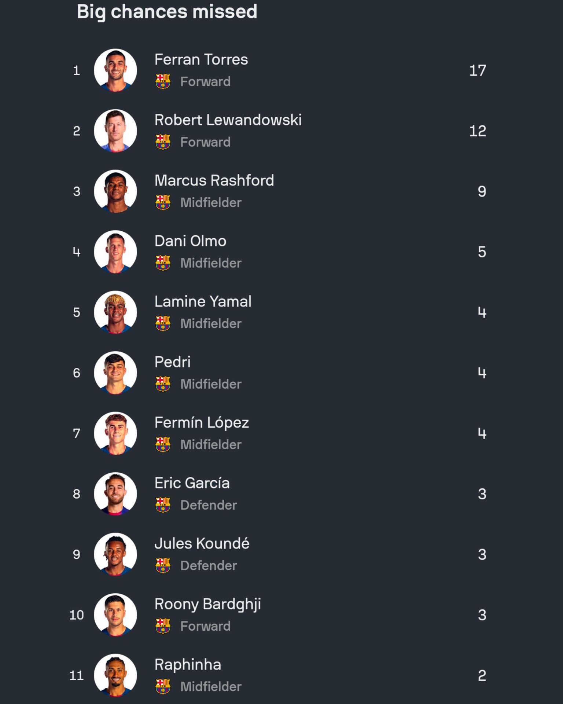Click Ferran Torres' 17 missed chances value
563x704 pixels.
pos(477,70)
